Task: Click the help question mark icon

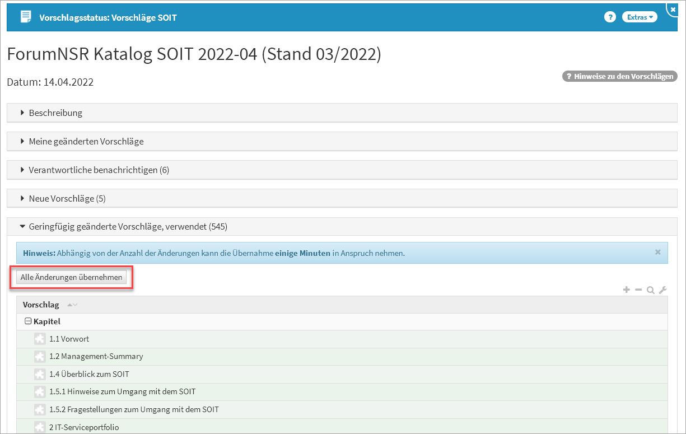Action: click(610, 17)
